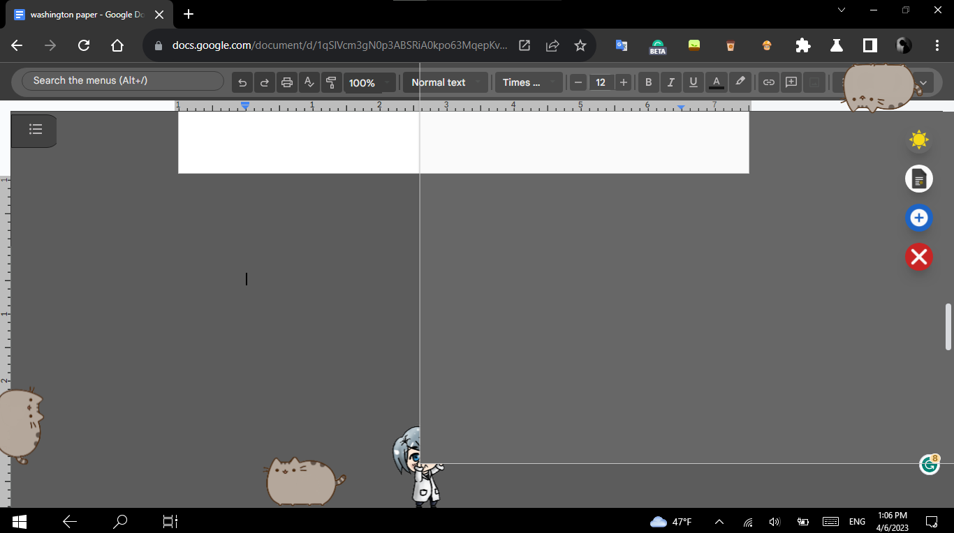The image size is (954, 533).
Task: Open Chrome Labs flask icon
Action: [x=837, y=45]
